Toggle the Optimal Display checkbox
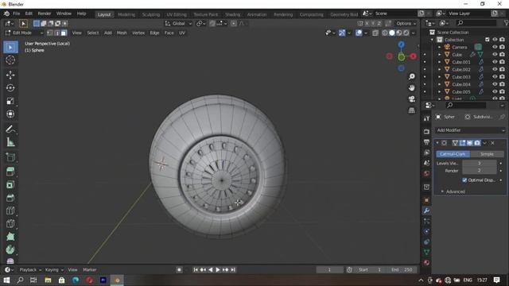509x286 pixels. (464, 180)
